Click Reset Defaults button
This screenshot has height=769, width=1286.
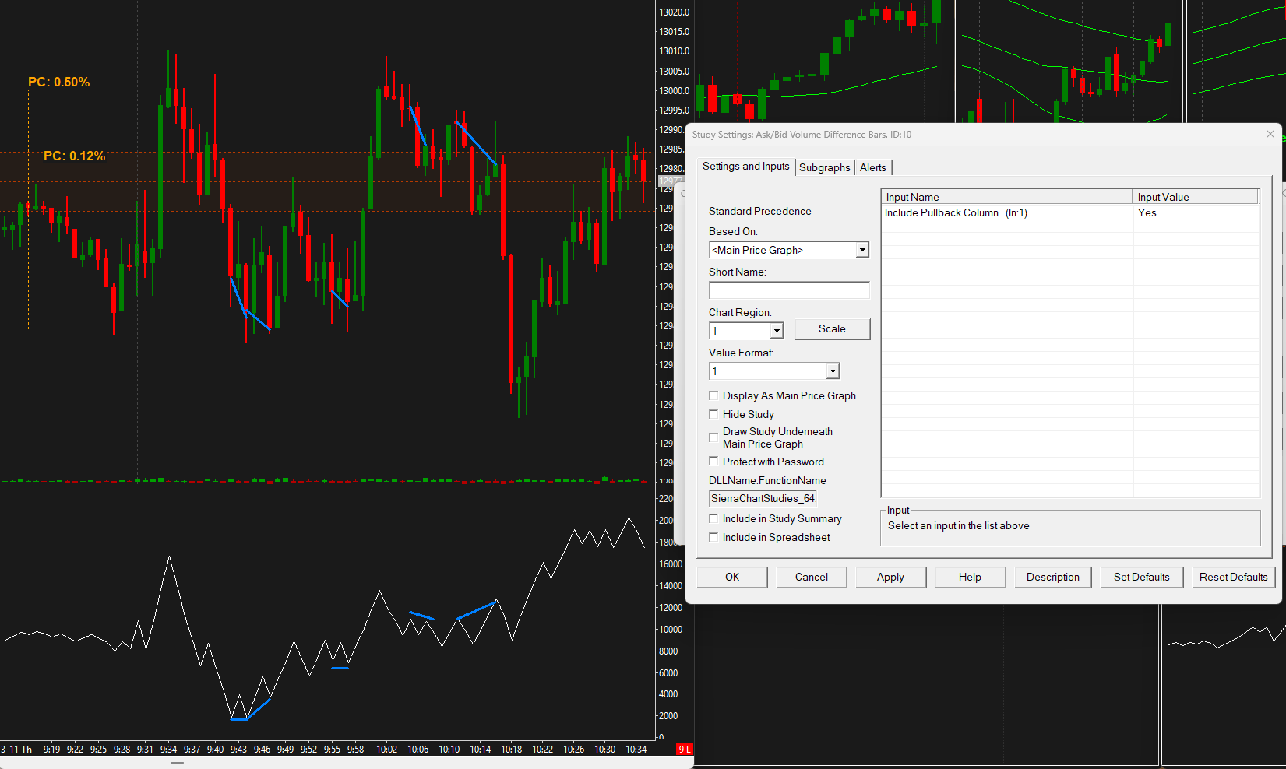click(1234, 578)
